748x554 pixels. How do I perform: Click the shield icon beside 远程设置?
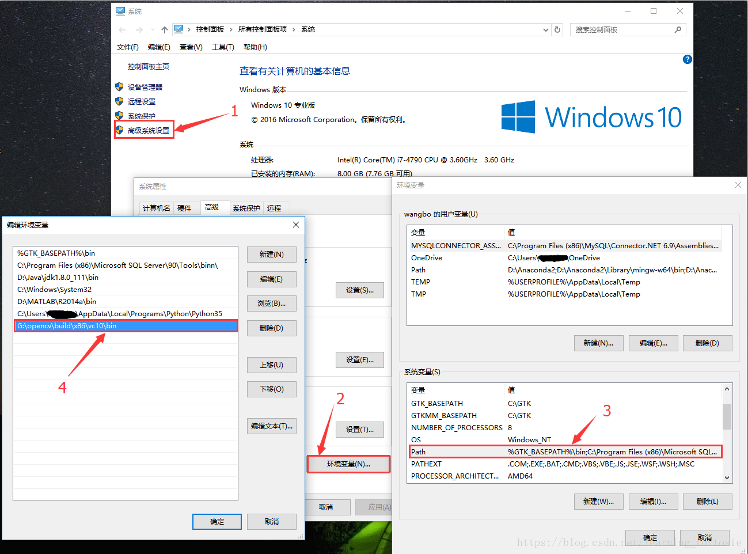[x=119, y=101]
